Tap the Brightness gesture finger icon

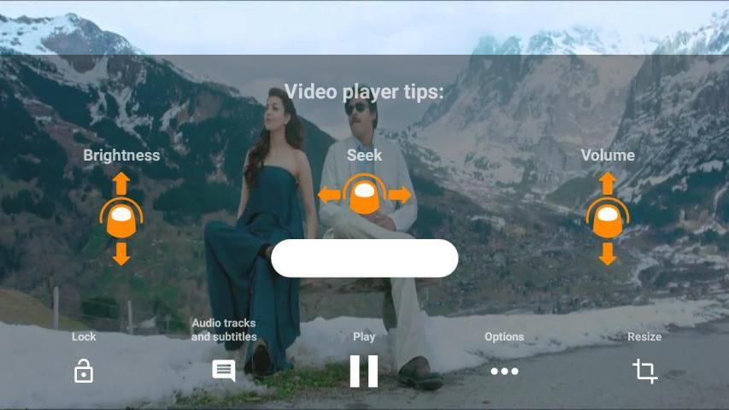pos(121,219)
